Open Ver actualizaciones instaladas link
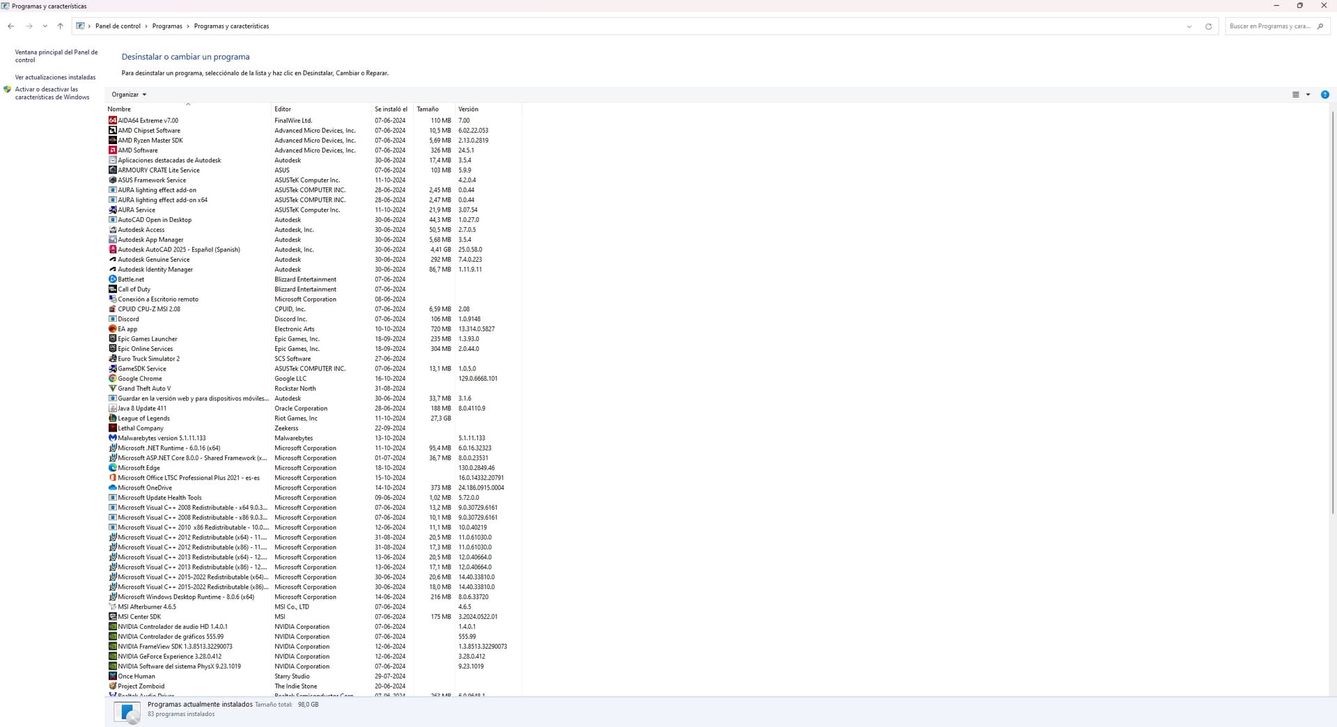The height and width of the screenshot is (727, 1337). click(x=55, y=77)
